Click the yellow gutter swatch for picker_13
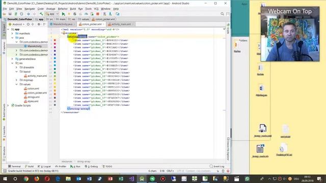This screenshot has height=183, width=326. (55, 83)
